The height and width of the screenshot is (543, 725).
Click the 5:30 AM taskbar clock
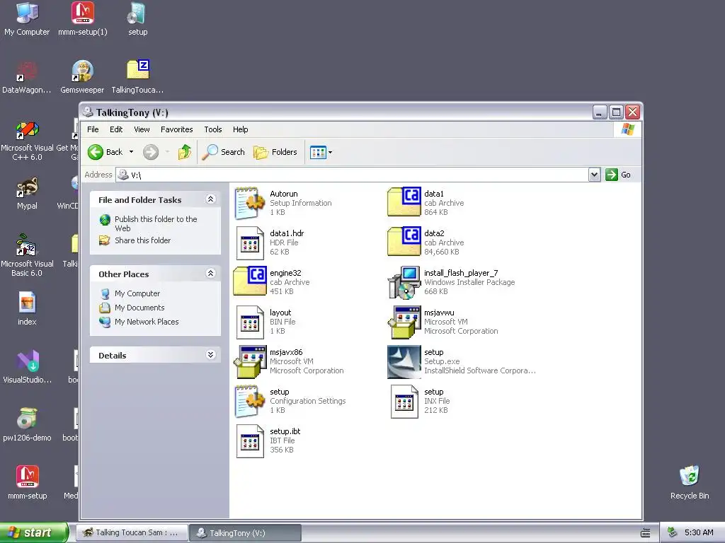pyautogui.click(x=699, y=532)
